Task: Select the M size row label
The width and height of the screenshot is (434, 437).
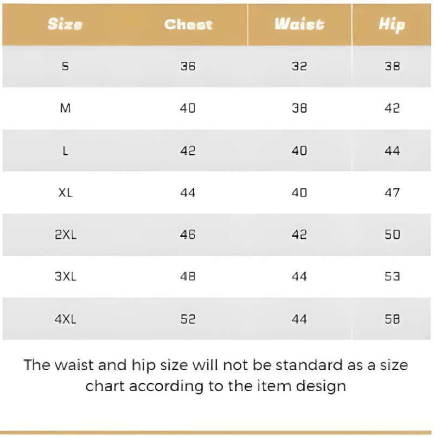Action: coord(65,109)
